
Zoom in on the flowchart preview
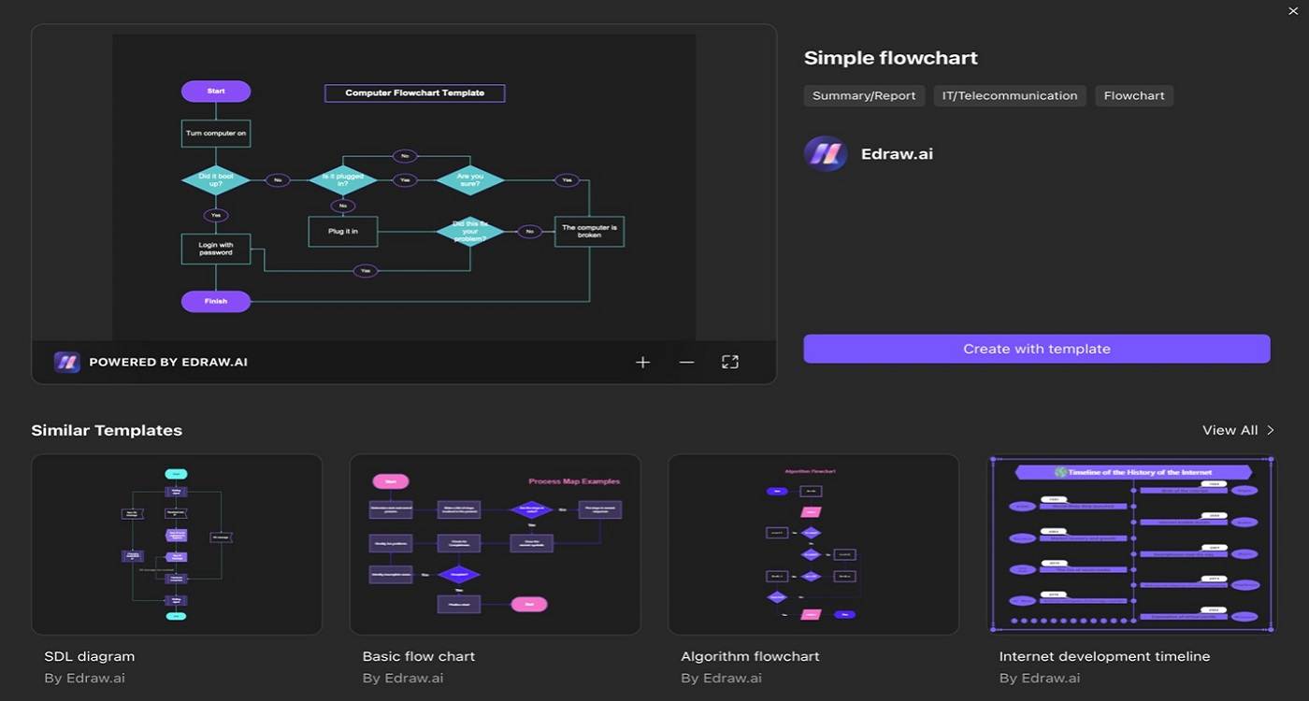tap(642, 362)
